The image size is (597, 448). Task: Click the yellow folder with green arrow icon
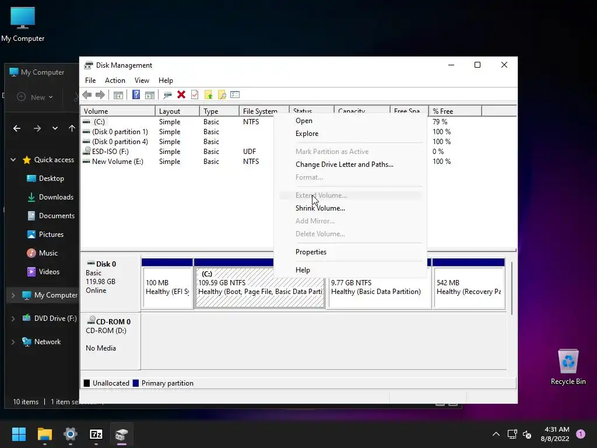pyautogui.click(x=208, y=95)
